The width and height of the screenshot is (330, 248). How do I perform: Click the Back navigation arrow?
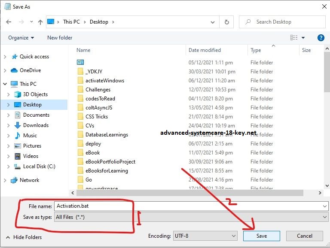9,22
